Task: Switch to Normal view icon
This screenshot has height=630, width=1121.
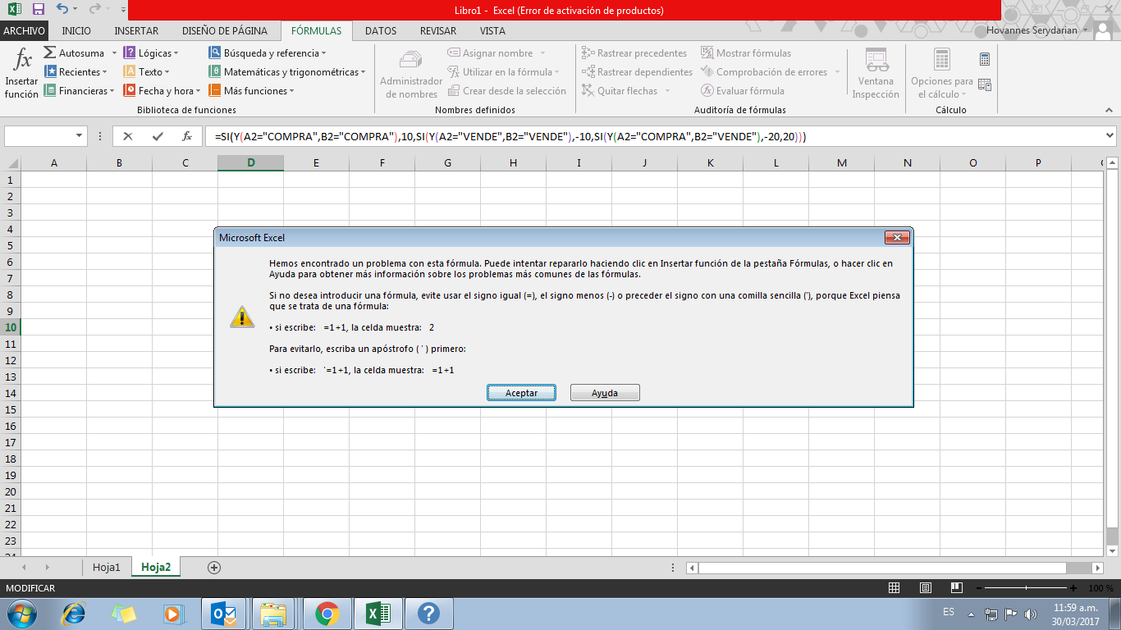Action: (895, 588)
